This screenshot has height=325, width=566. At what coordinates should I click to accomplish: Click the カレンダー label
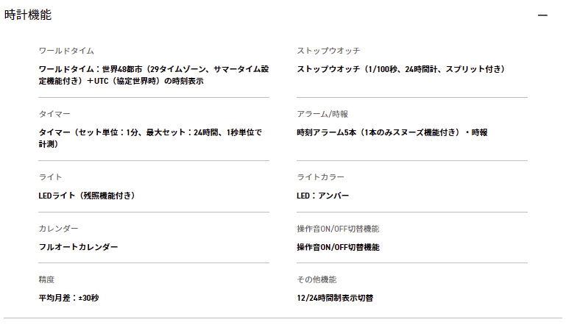[58, 229]
